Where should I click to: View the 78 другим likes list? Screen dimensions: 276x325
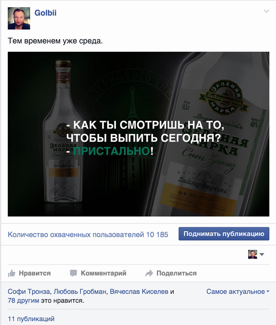(24, 301)
